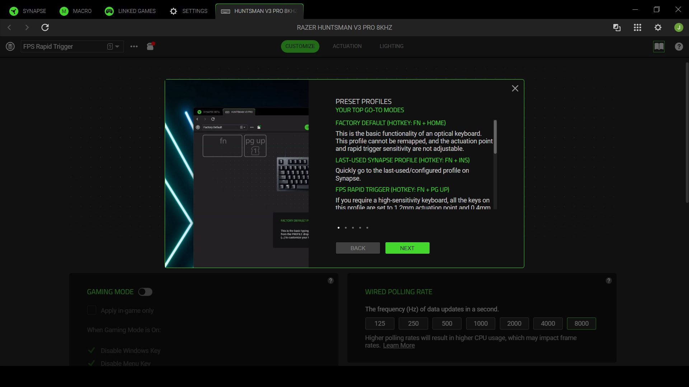Screen dimensions: 689x387
Task: Open Synapse settings gear icon
Action: [x=658, y=27]
